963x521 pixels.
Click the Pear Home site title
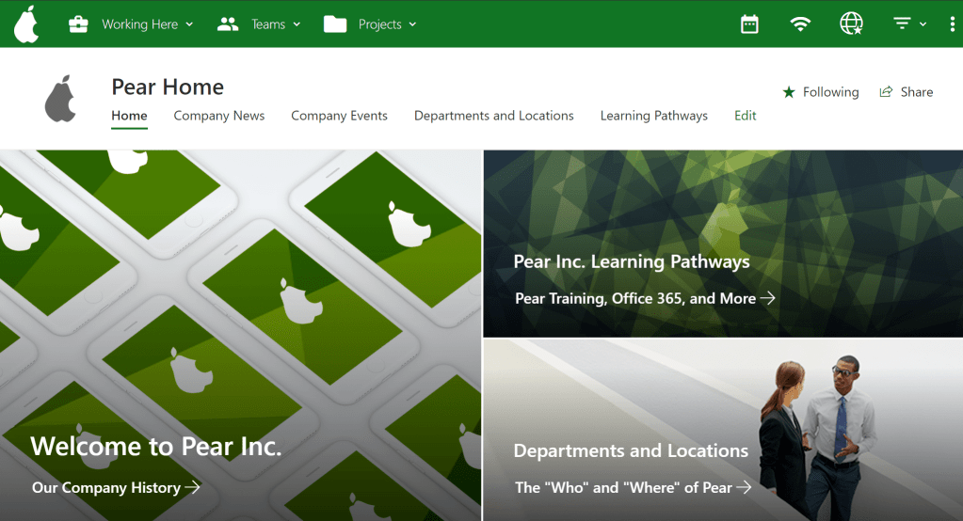coord(168,87)
